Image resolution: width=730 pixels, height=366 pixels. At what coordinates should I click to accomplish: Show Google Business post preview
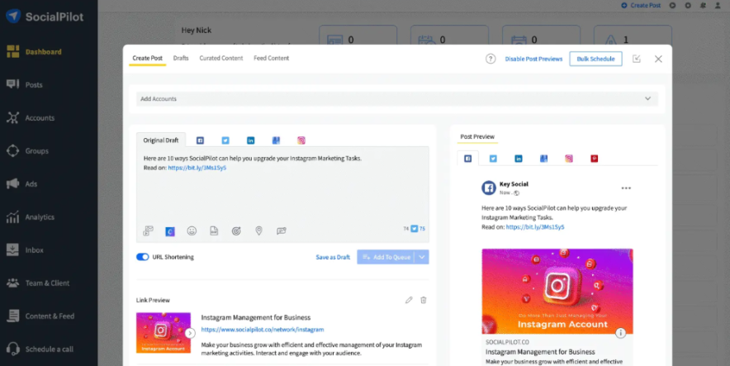point(543,159)
